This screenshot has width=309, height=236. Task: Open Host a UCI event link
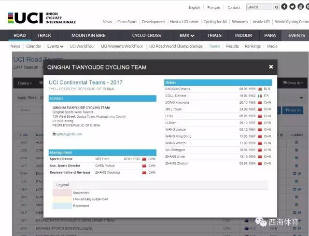pos(184,22)
